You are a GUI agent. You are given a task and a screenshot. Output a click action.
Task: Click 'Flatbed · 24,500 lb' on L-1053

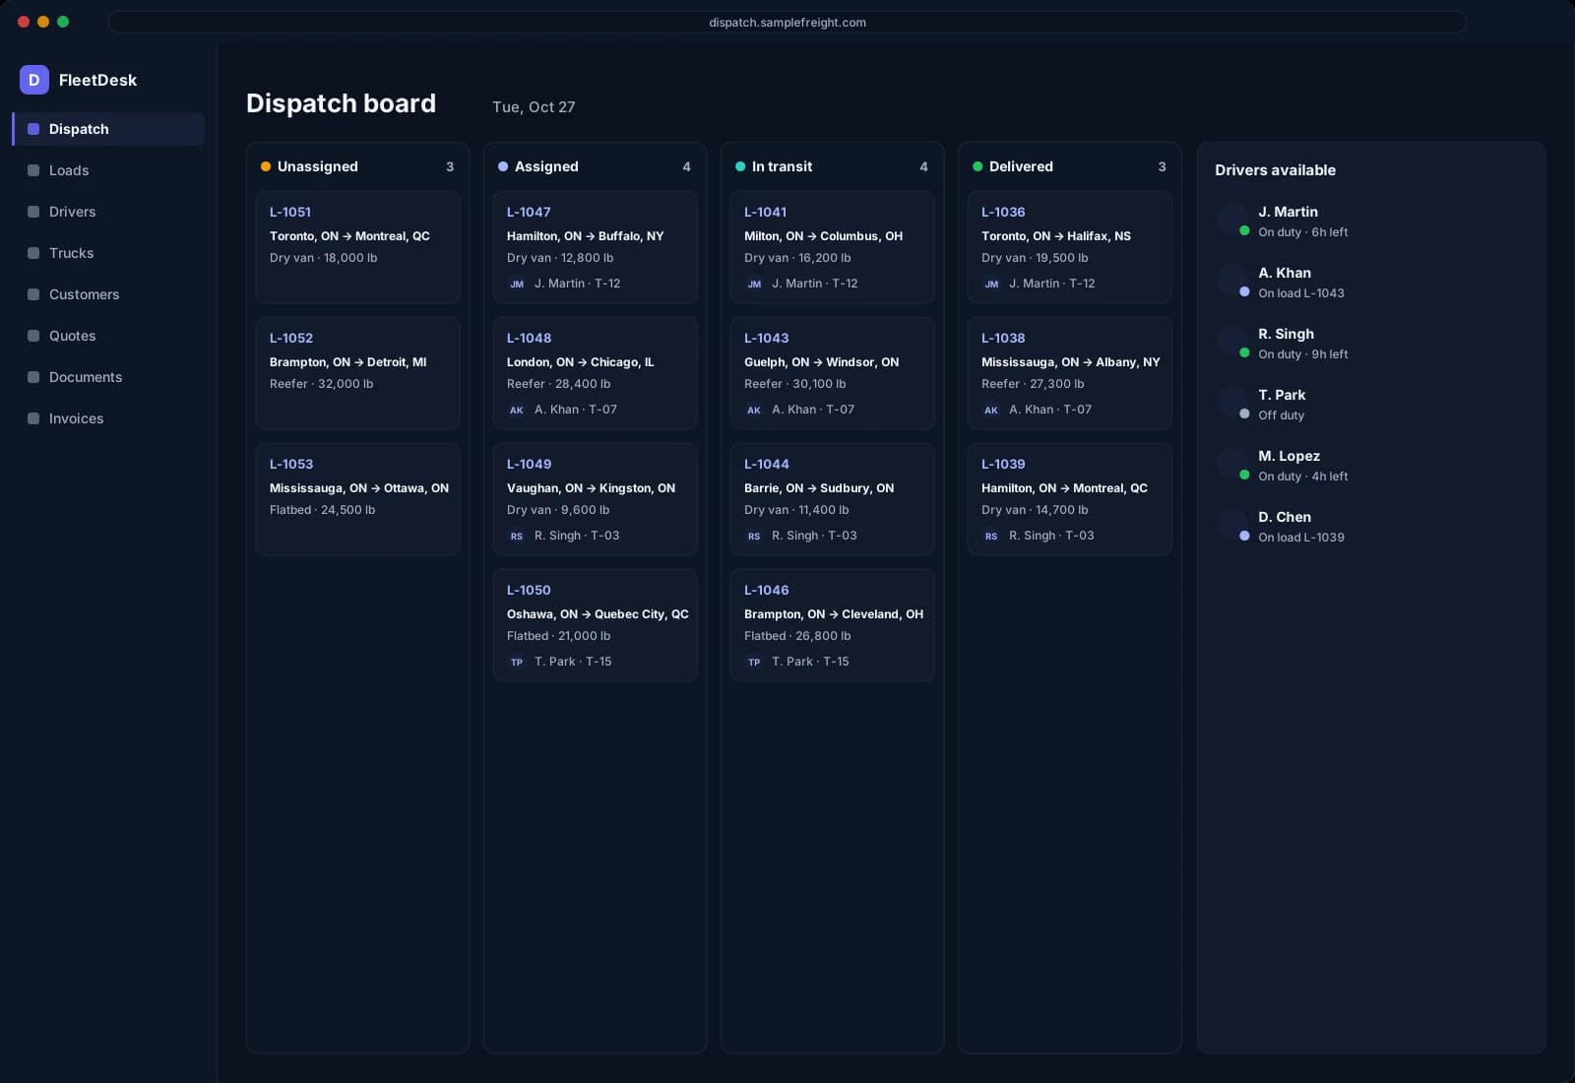(323, 510)
